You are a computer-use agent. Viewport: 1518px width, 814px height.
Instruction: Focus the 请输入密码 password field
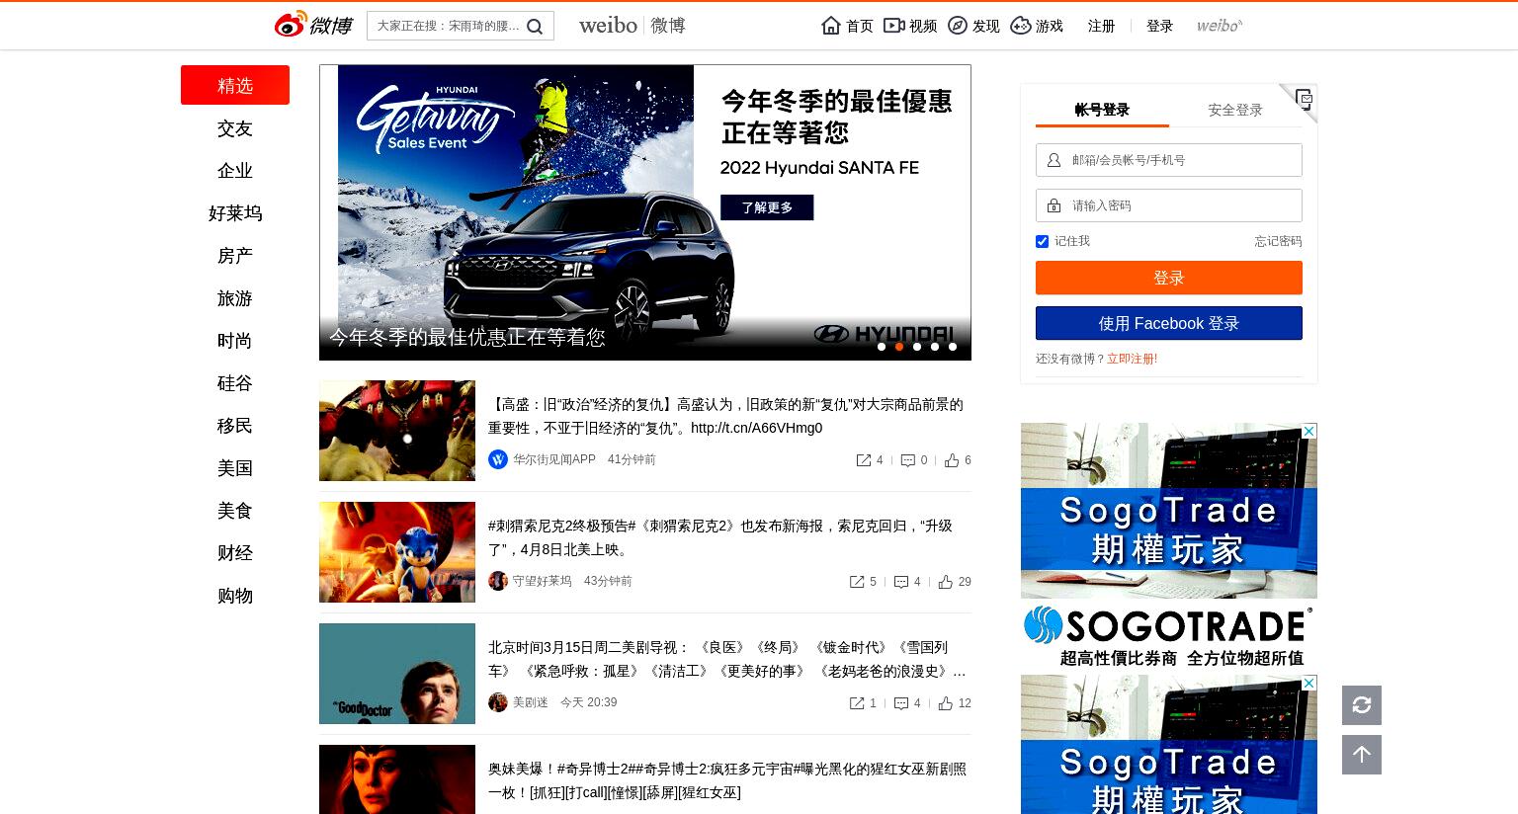coord(1169,205)
